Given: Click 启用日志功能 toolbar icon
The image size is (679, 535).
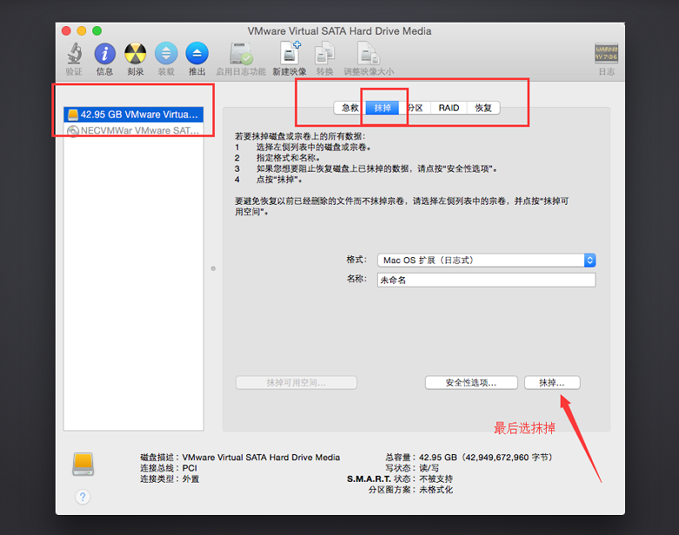Looking at the screenshot, I should pyautogui.click(x=241, y=54).
